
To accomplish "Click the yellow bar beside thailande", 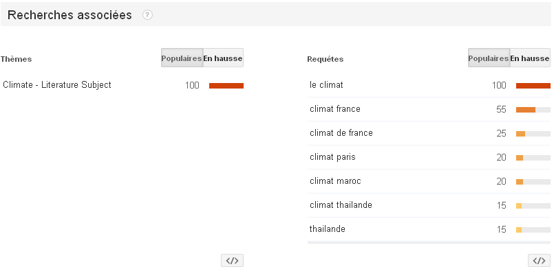I will coord(519,230).
